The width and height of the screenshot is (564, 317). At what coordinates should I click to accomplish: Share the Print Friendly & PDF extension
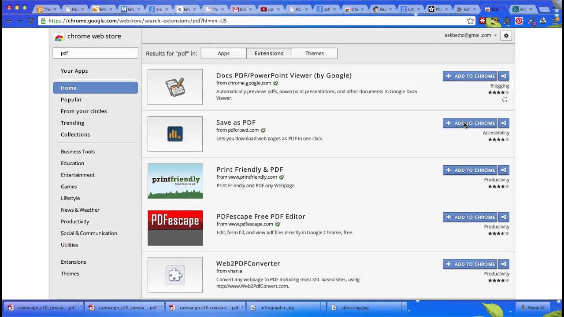tap(504, 170)
